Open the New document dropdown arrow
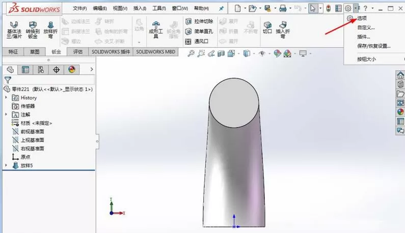The width and height of the screenshot is (405, 233). 245,9
